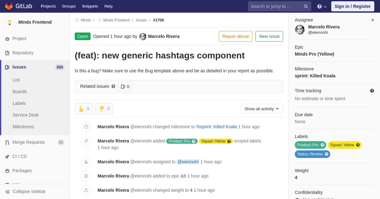This screenshot has height=199, width=380.
Task: Open the Projects menu
Action: (x=48, y=6)
